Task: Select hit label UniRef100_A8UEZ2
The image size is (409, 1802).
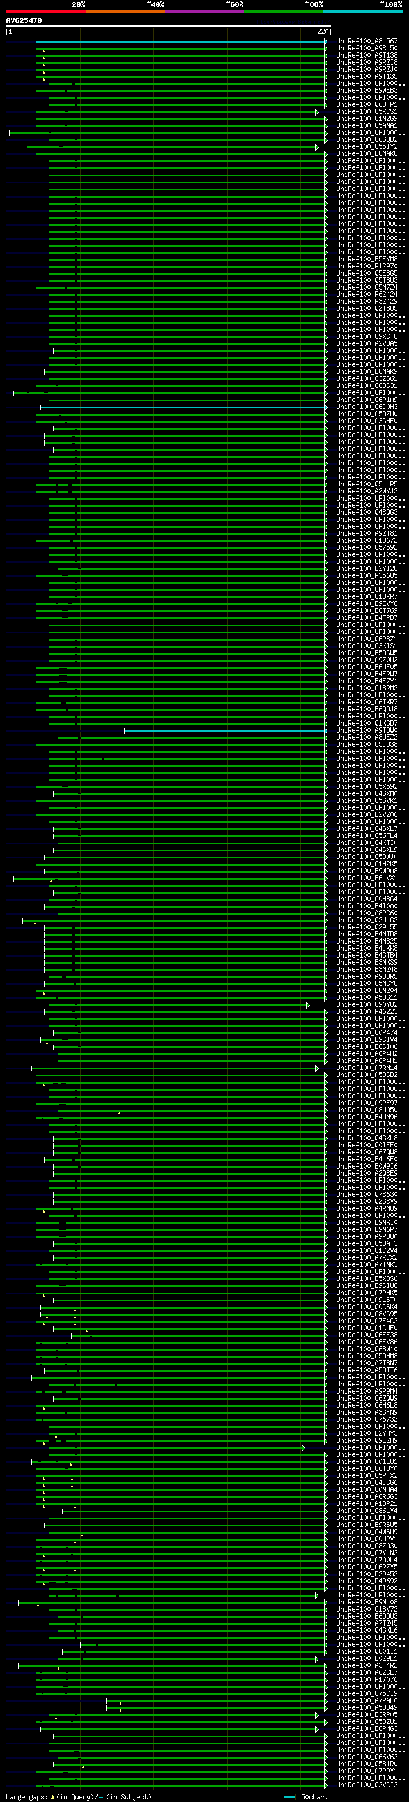Action: (x=366, y=737)
